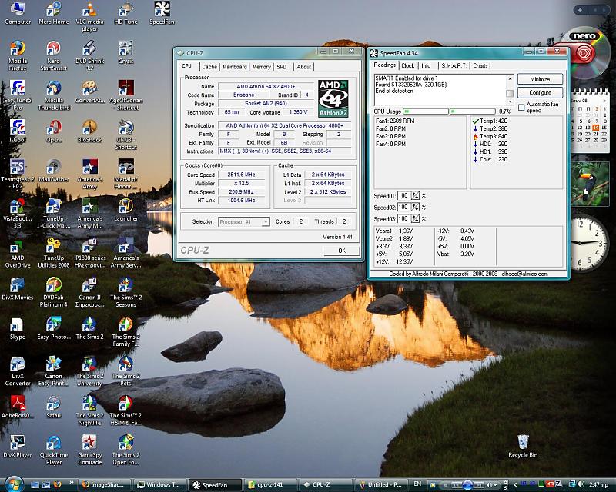The height and width of the screenshot is (492, 616).
Task: Open the Mozilla Thunderbird desktop icon
Action: click(x=54, y=95)
